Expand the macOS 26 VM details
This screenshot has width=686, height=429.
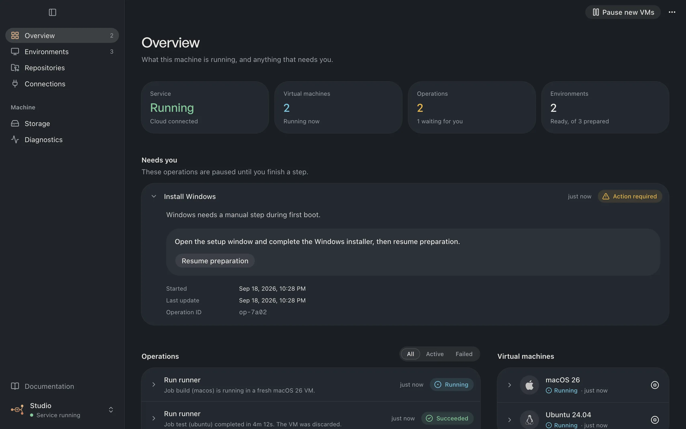[509, 385]
